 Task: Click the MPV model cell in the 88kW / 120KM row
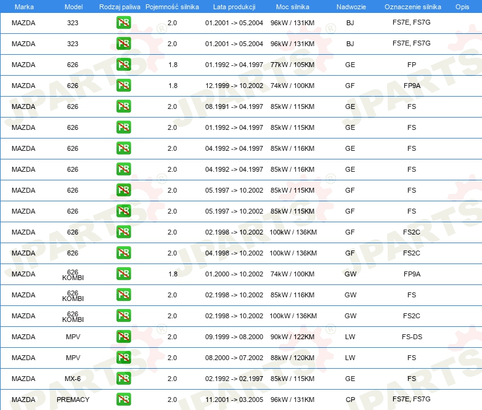pos(73,358)
